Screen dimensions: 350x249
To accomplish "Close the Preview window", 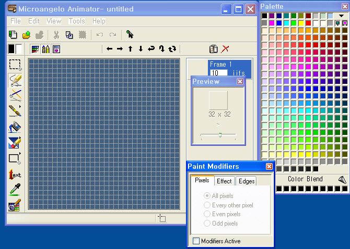I will [240, 82].
